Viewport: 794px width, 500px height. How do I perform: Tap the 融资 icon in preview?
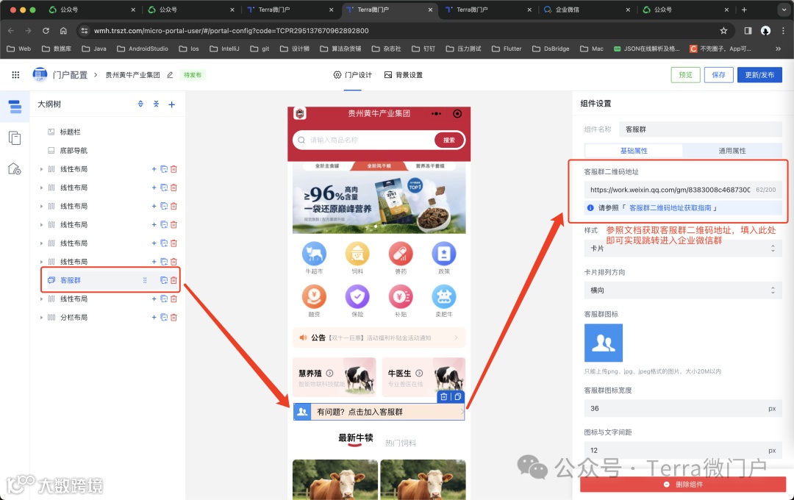(x=314, y=297)
